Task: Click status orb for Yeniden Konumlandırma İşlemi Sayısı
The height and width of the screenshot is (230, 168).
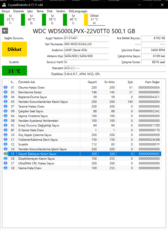Action: (x=5, y=149)
